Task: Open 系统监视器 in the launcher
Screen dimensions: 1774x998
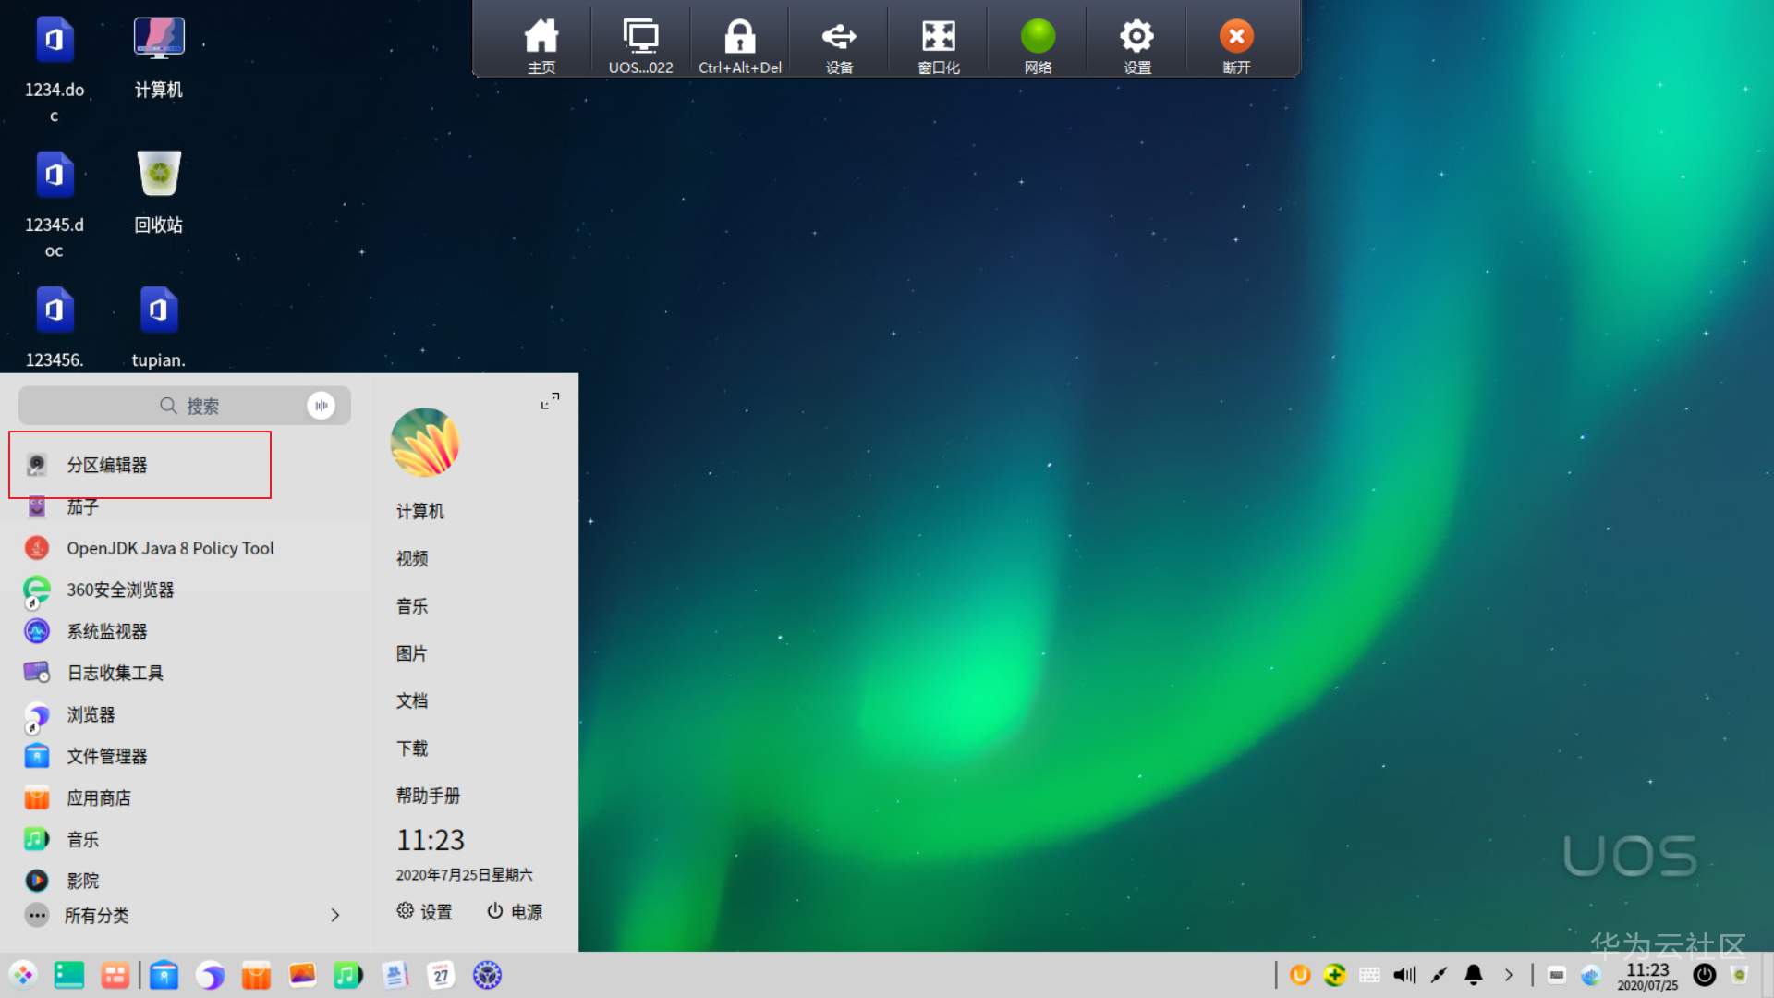Action: click(x=106, y=631)
